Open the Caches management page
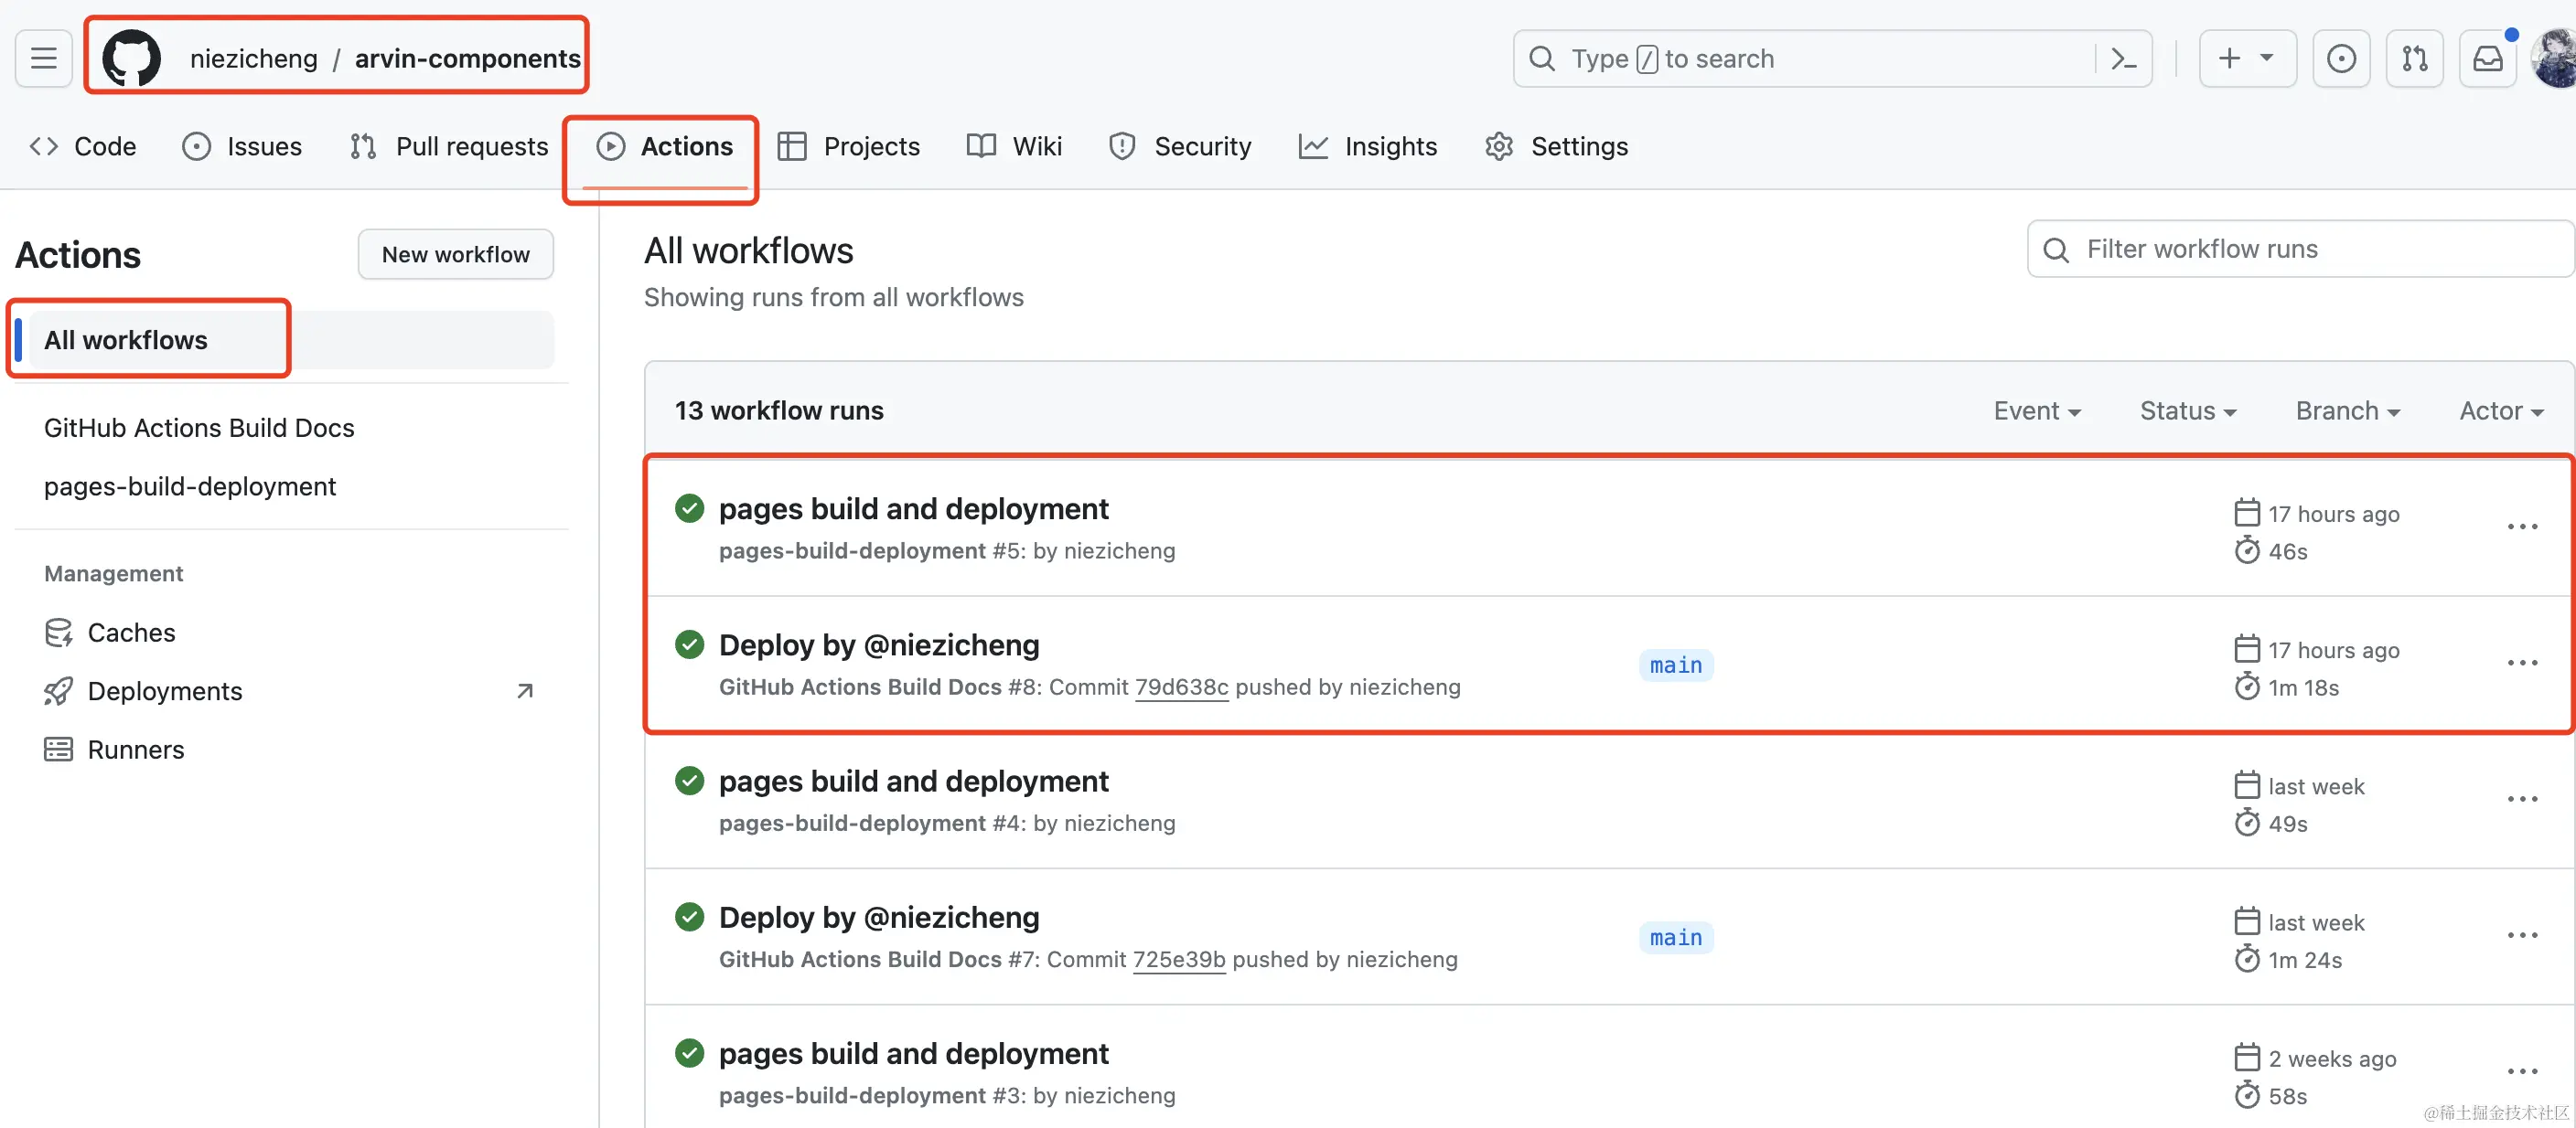2576x1128 pixels. (x=131, y=633)
